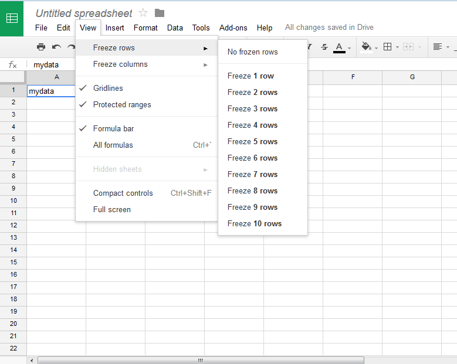Toggle Gridlines in View menu
457x364 pixels.
[147, 89]
